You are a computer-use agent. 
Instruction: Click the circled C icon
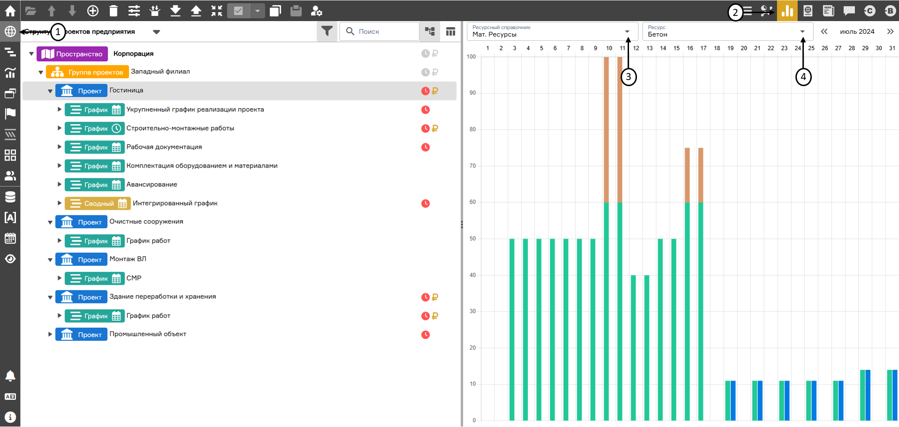[870, 10]
